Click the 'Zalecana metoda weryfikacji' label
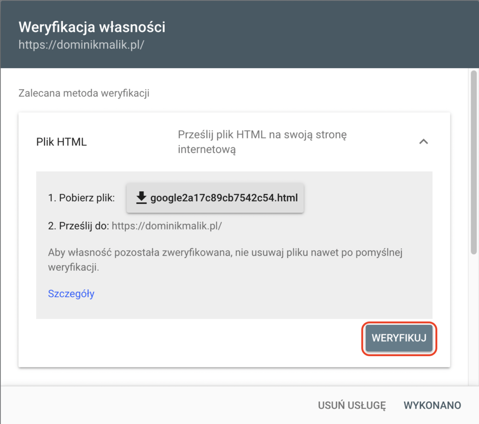The image size is (479, 424). 84,93
